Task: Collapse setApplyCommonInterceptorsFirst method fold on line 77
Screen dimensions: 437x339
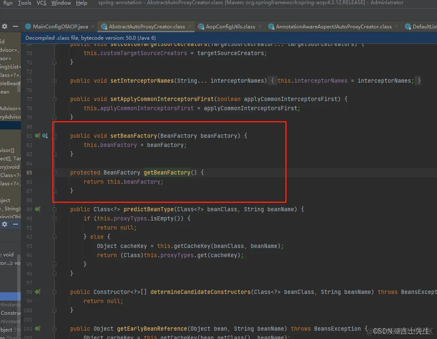Action: [55, 99]
